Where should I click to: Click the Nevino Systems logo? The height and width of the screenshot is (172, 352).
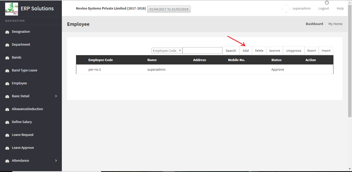pyautogui.click(x=12, y=9)
